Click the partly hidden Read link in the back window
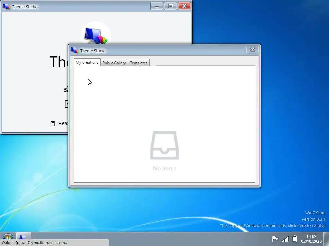 [63, 123]
